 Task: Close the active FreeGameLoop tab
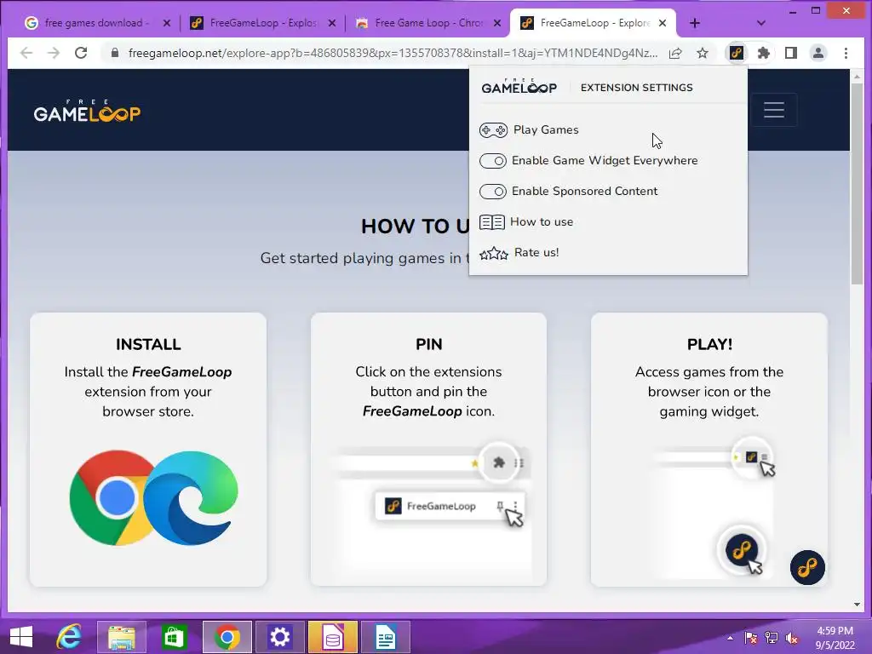[x=663, y=23]
